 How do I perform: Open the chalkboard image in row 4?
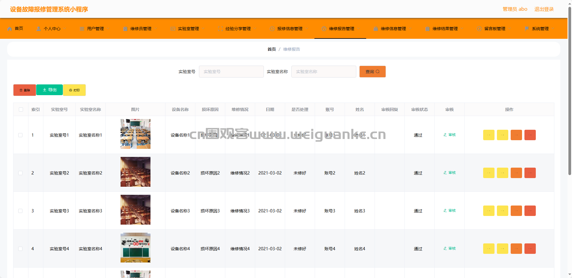tap(136, 248)
